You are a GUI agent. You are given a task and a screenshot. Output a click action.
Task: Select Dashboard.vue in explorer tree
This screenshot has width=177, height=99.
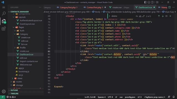coord(27,54)
